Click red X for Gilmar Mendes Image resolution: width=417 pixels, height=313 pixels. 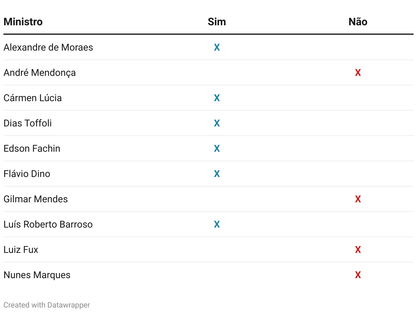click(x=358, y=199)
